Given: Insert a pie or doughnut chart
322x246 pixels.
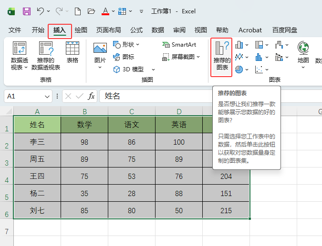Looking at the screenshot, I should [x=239, y=69].
